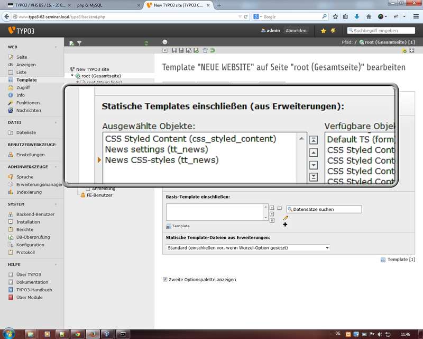Switch to php & MySQL browser tab

coord(89,5)
